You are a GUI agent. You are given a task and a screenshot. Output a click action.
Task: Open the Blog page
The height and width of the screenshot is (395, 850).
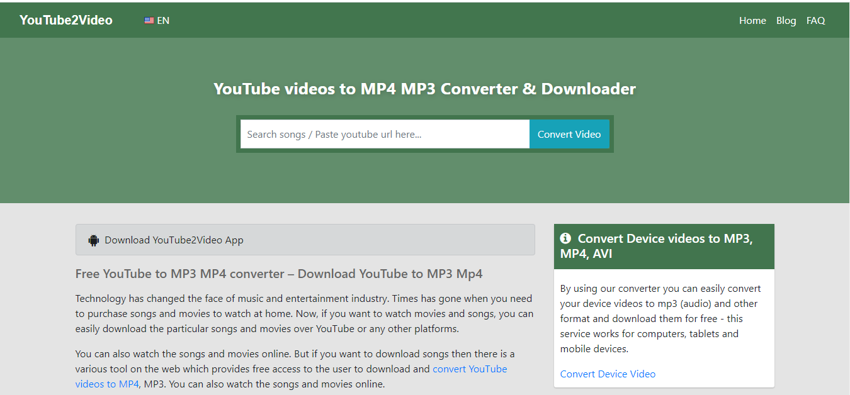pos(786,20)
